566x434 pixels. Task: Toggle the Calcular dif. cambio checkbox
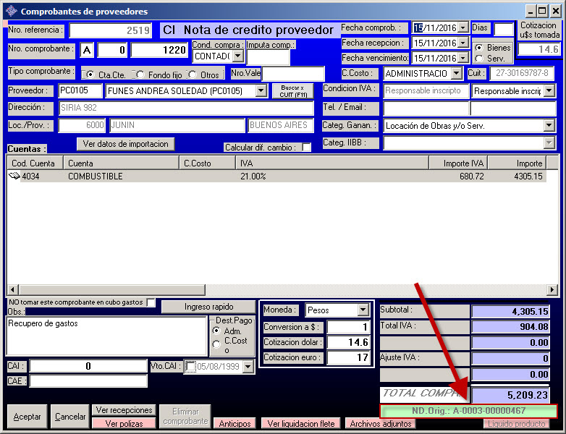click(x=307, y=148)
